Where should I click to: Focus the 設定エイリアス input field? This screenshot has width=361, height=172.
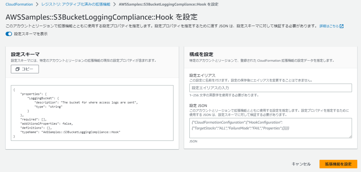coord(270,88)
